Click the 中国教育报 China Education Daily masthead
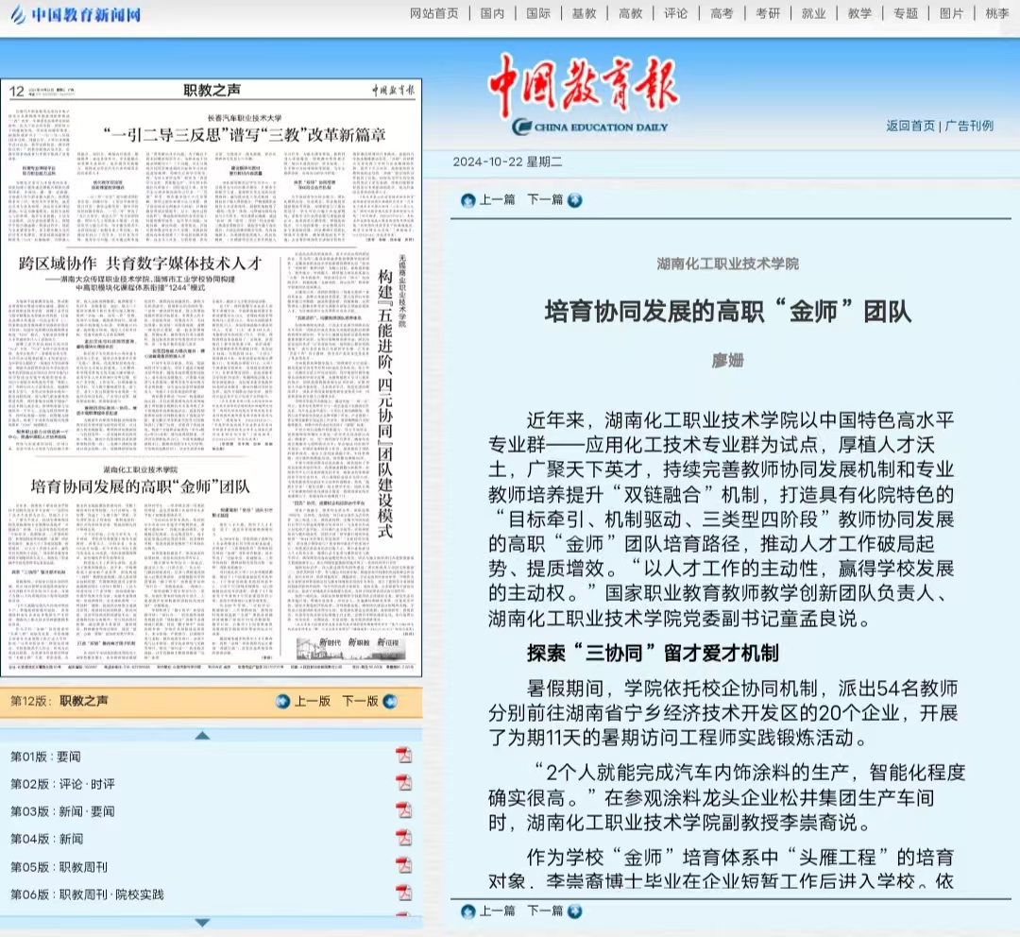Screen dimensions: 1020x937 pyautogui.click(x=584, y=94)
